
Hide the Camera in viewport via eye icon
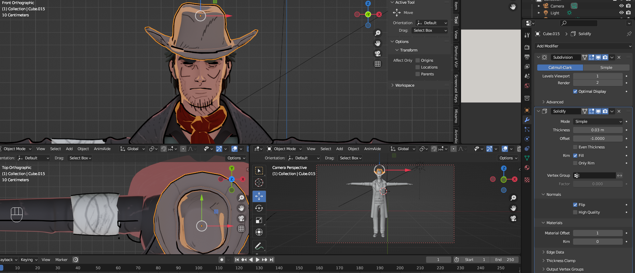coord(621,6)
